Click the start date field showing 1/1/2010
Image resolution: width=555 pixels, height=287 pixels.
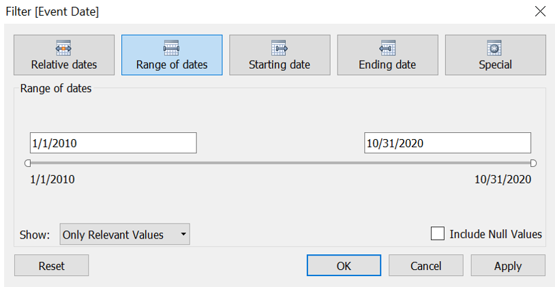pos(113,143)
